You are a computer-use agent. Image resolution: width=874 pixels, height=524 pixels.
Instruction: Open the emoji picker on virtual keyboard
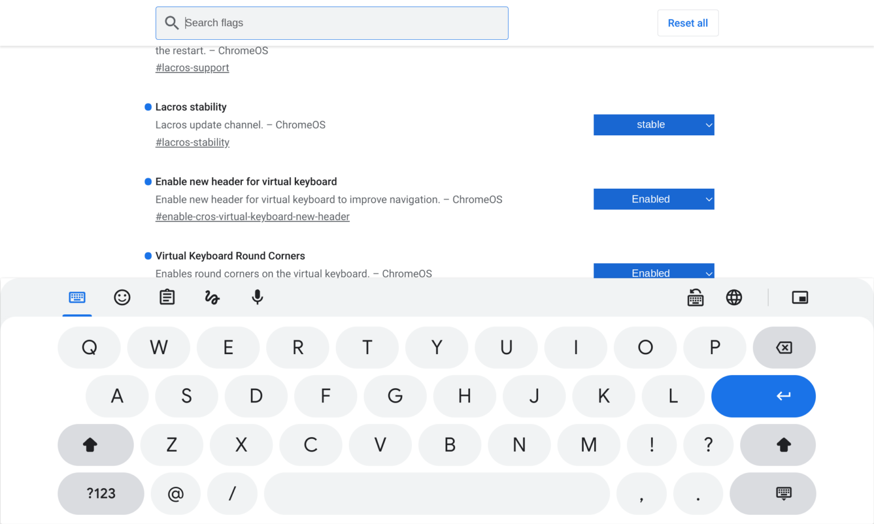[122, 297]
